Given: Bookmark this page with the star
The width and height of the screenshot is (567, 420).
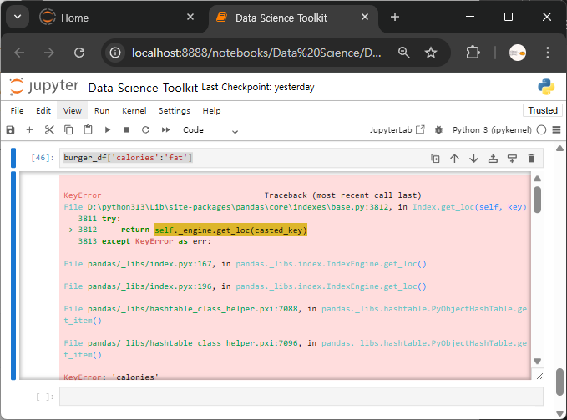Looking at the screenshot, I should coord(431,53).
